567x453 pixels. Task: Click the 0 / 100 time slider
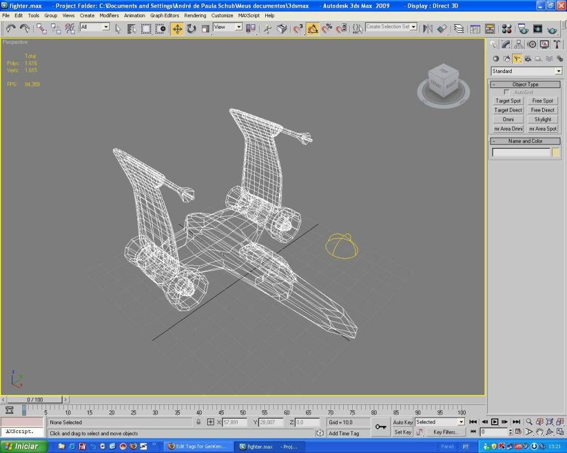[x=35, y=399]
